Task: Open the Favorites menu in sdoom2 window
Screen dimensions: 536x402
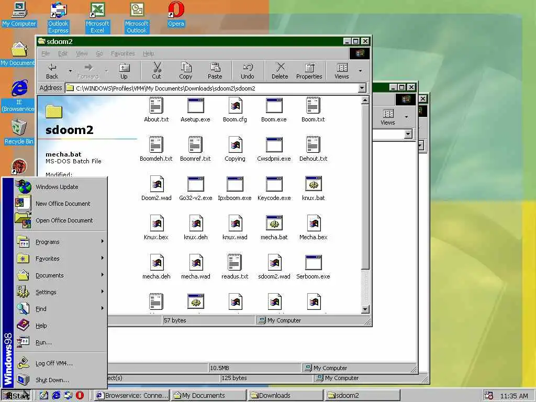Action: [x=122, y=53]
